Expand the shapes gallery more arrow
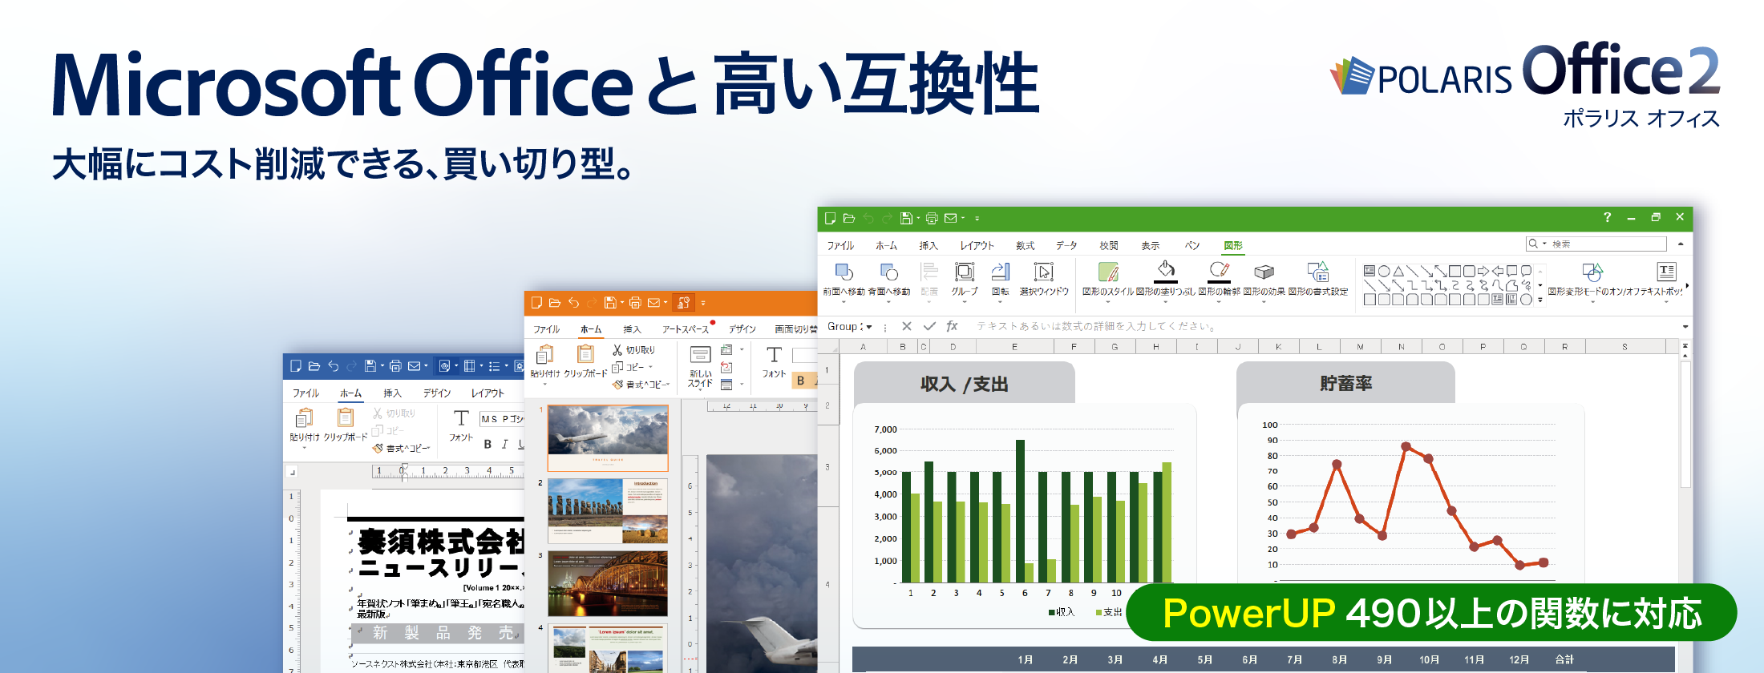 (1540, 300)
